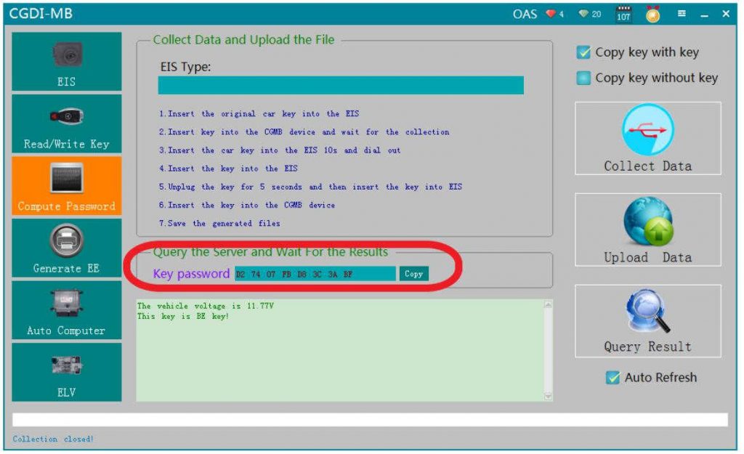Viewport: 744px width, 454px height.
Task: Click the 'The vehicle voltage is 11.77V' log line
Action: (206, 306)
